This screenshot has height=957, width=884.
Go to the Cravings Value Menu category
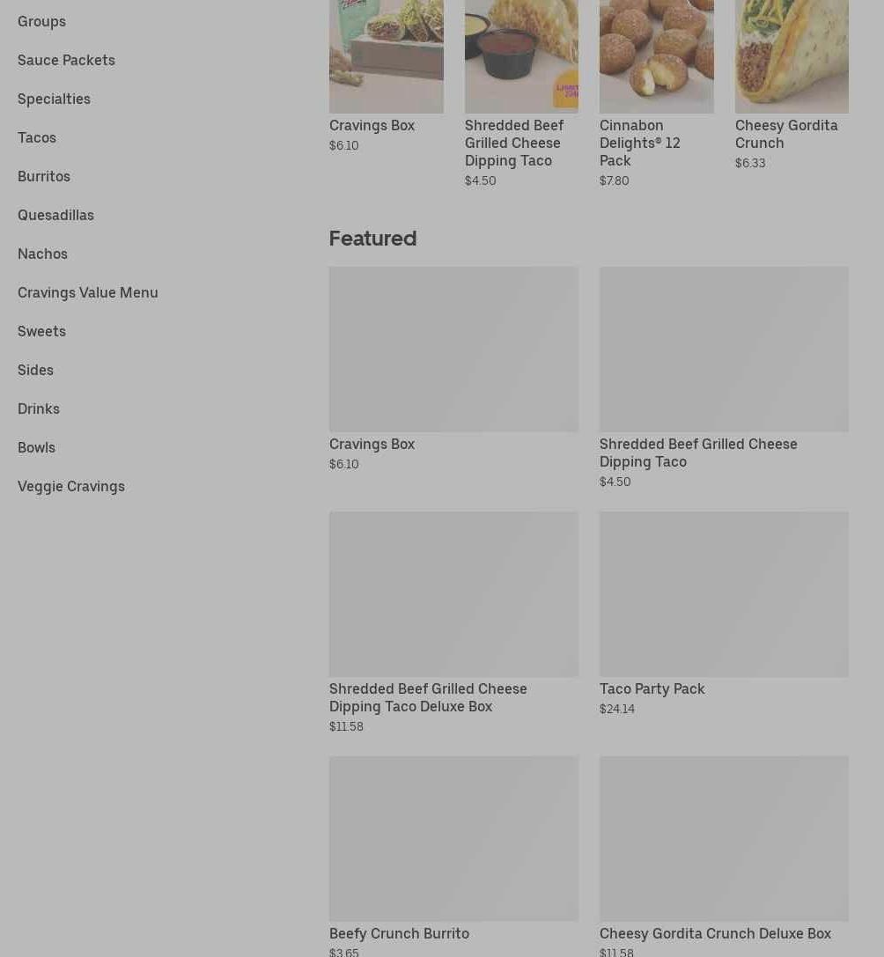pyautogui.click(x=88, y=293)
